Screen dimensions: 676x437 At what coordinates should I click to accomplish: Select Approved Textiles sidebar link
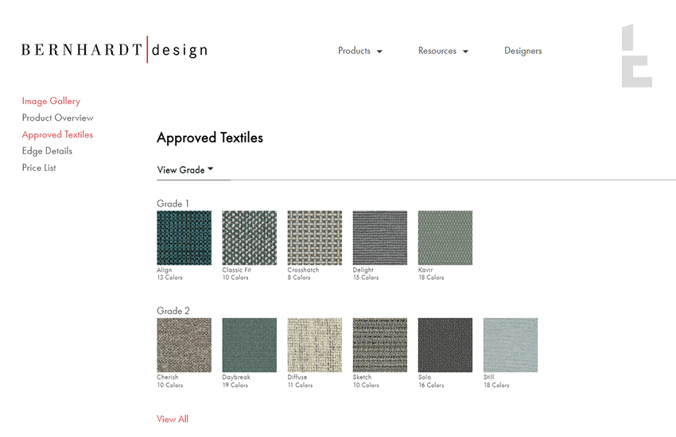point(57,134)
